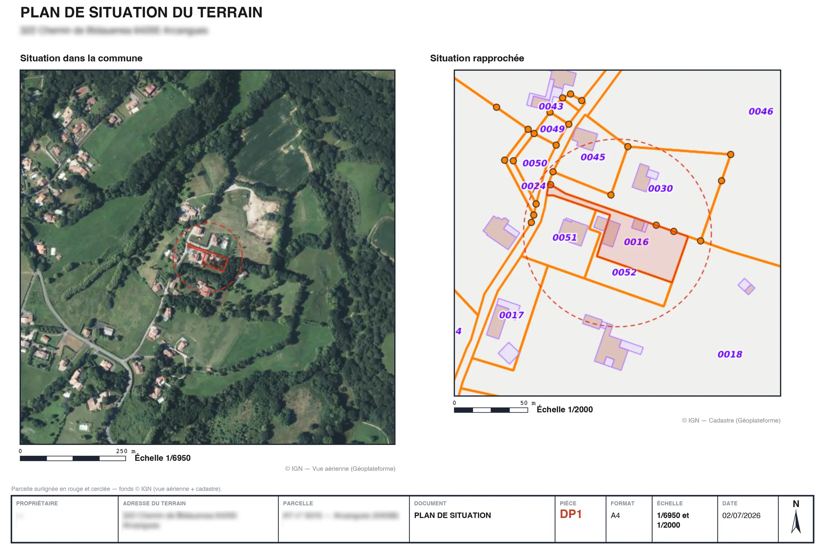Click the PIÈCE column header

pos(568,503)
